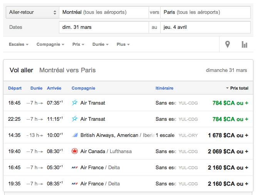Select the departure date dim. 31 mars
The image size is (258, 195).
click(104, 27)
